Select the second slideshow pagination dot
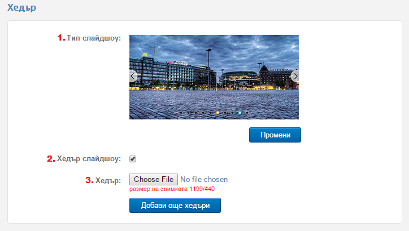Image resolution: width=409 pixels, height=231 pixels. pos(188,113)
